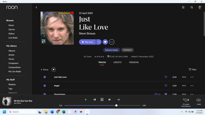Viewport: 205px width, 115px height.
Task: Play the Just Like Love track
Action: [x=45, y=77]
